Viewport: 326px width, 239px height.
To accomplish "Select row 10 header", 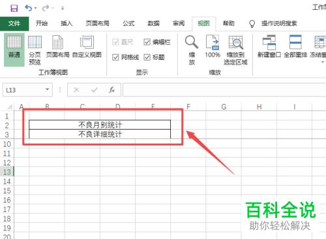I will point(7,144).
